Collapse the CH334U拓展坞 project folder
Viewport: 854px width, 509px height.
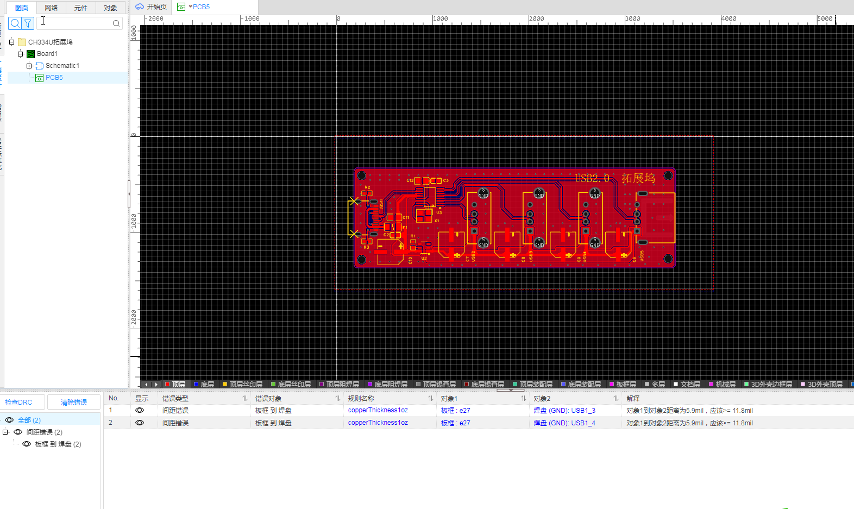point(12,42)
